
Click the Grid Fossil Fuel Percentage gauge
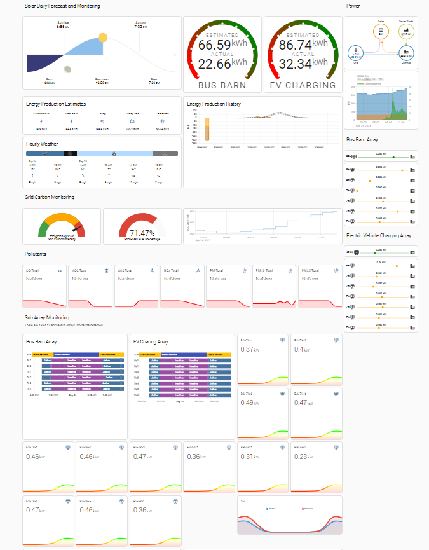click(142, 226)
